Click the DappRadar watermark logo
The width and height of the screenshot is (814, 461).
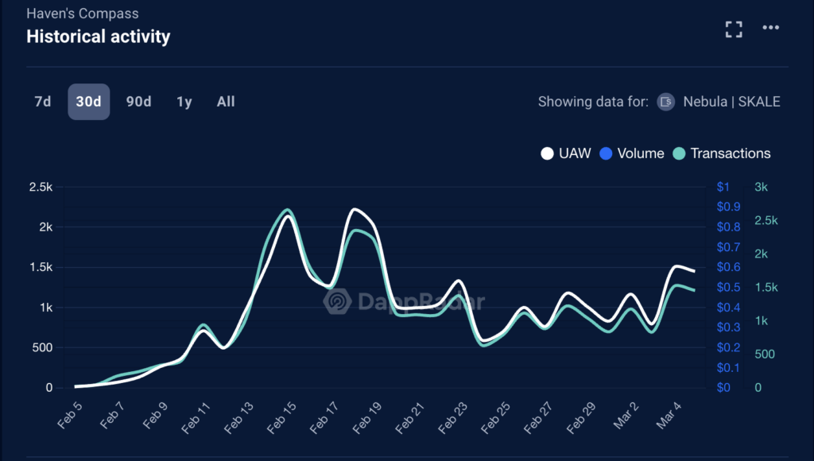[337, 301]
